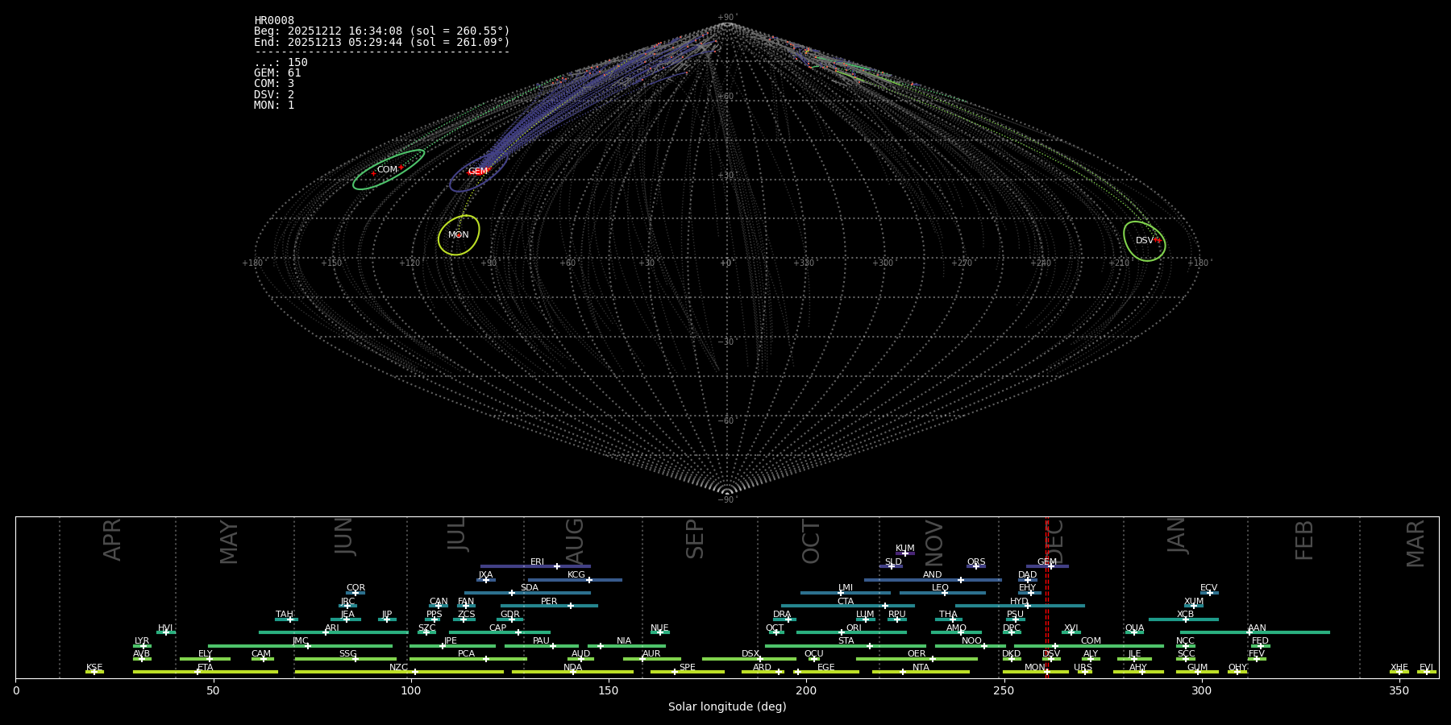Click the 'Solar longitude (deg)' axis label
This screenshot has height=725, width=1451.
(727, 707)
